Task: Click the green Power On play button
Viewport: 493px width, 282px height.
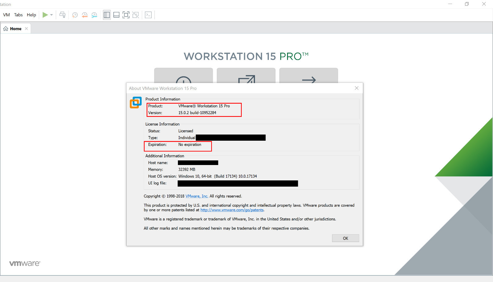Action: [x=45, y=15]
